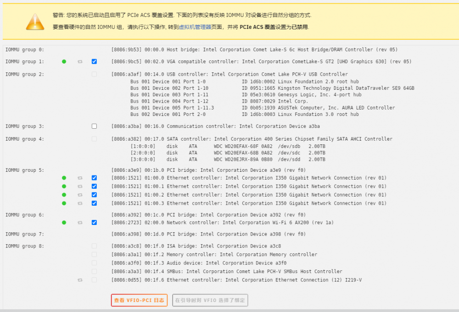Uncheck the Wi-Fi 6 AX200 checkbox
Screen dimensions: 459x312
click(x=94, y=222)
